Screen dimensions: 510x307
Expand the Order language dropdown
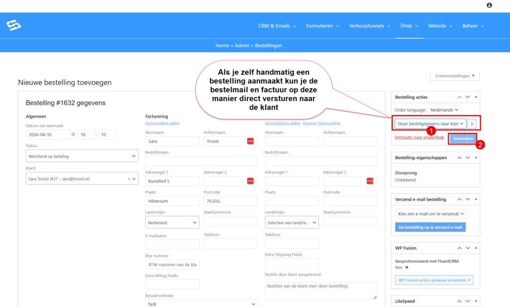(x=444, y=110)
